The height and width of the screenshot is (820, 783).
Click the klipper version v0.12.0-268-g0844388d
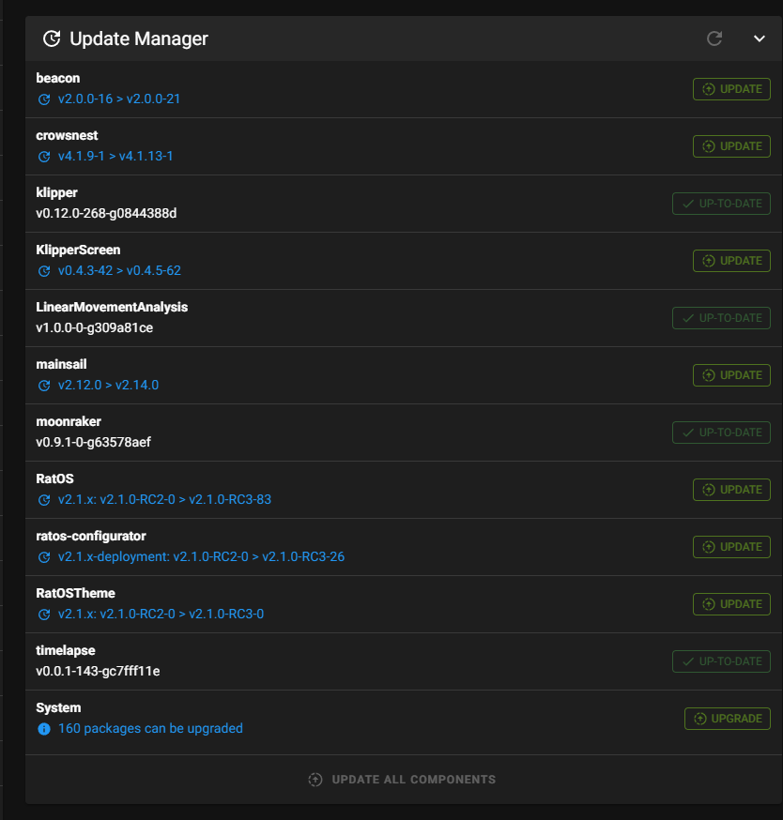106,213
